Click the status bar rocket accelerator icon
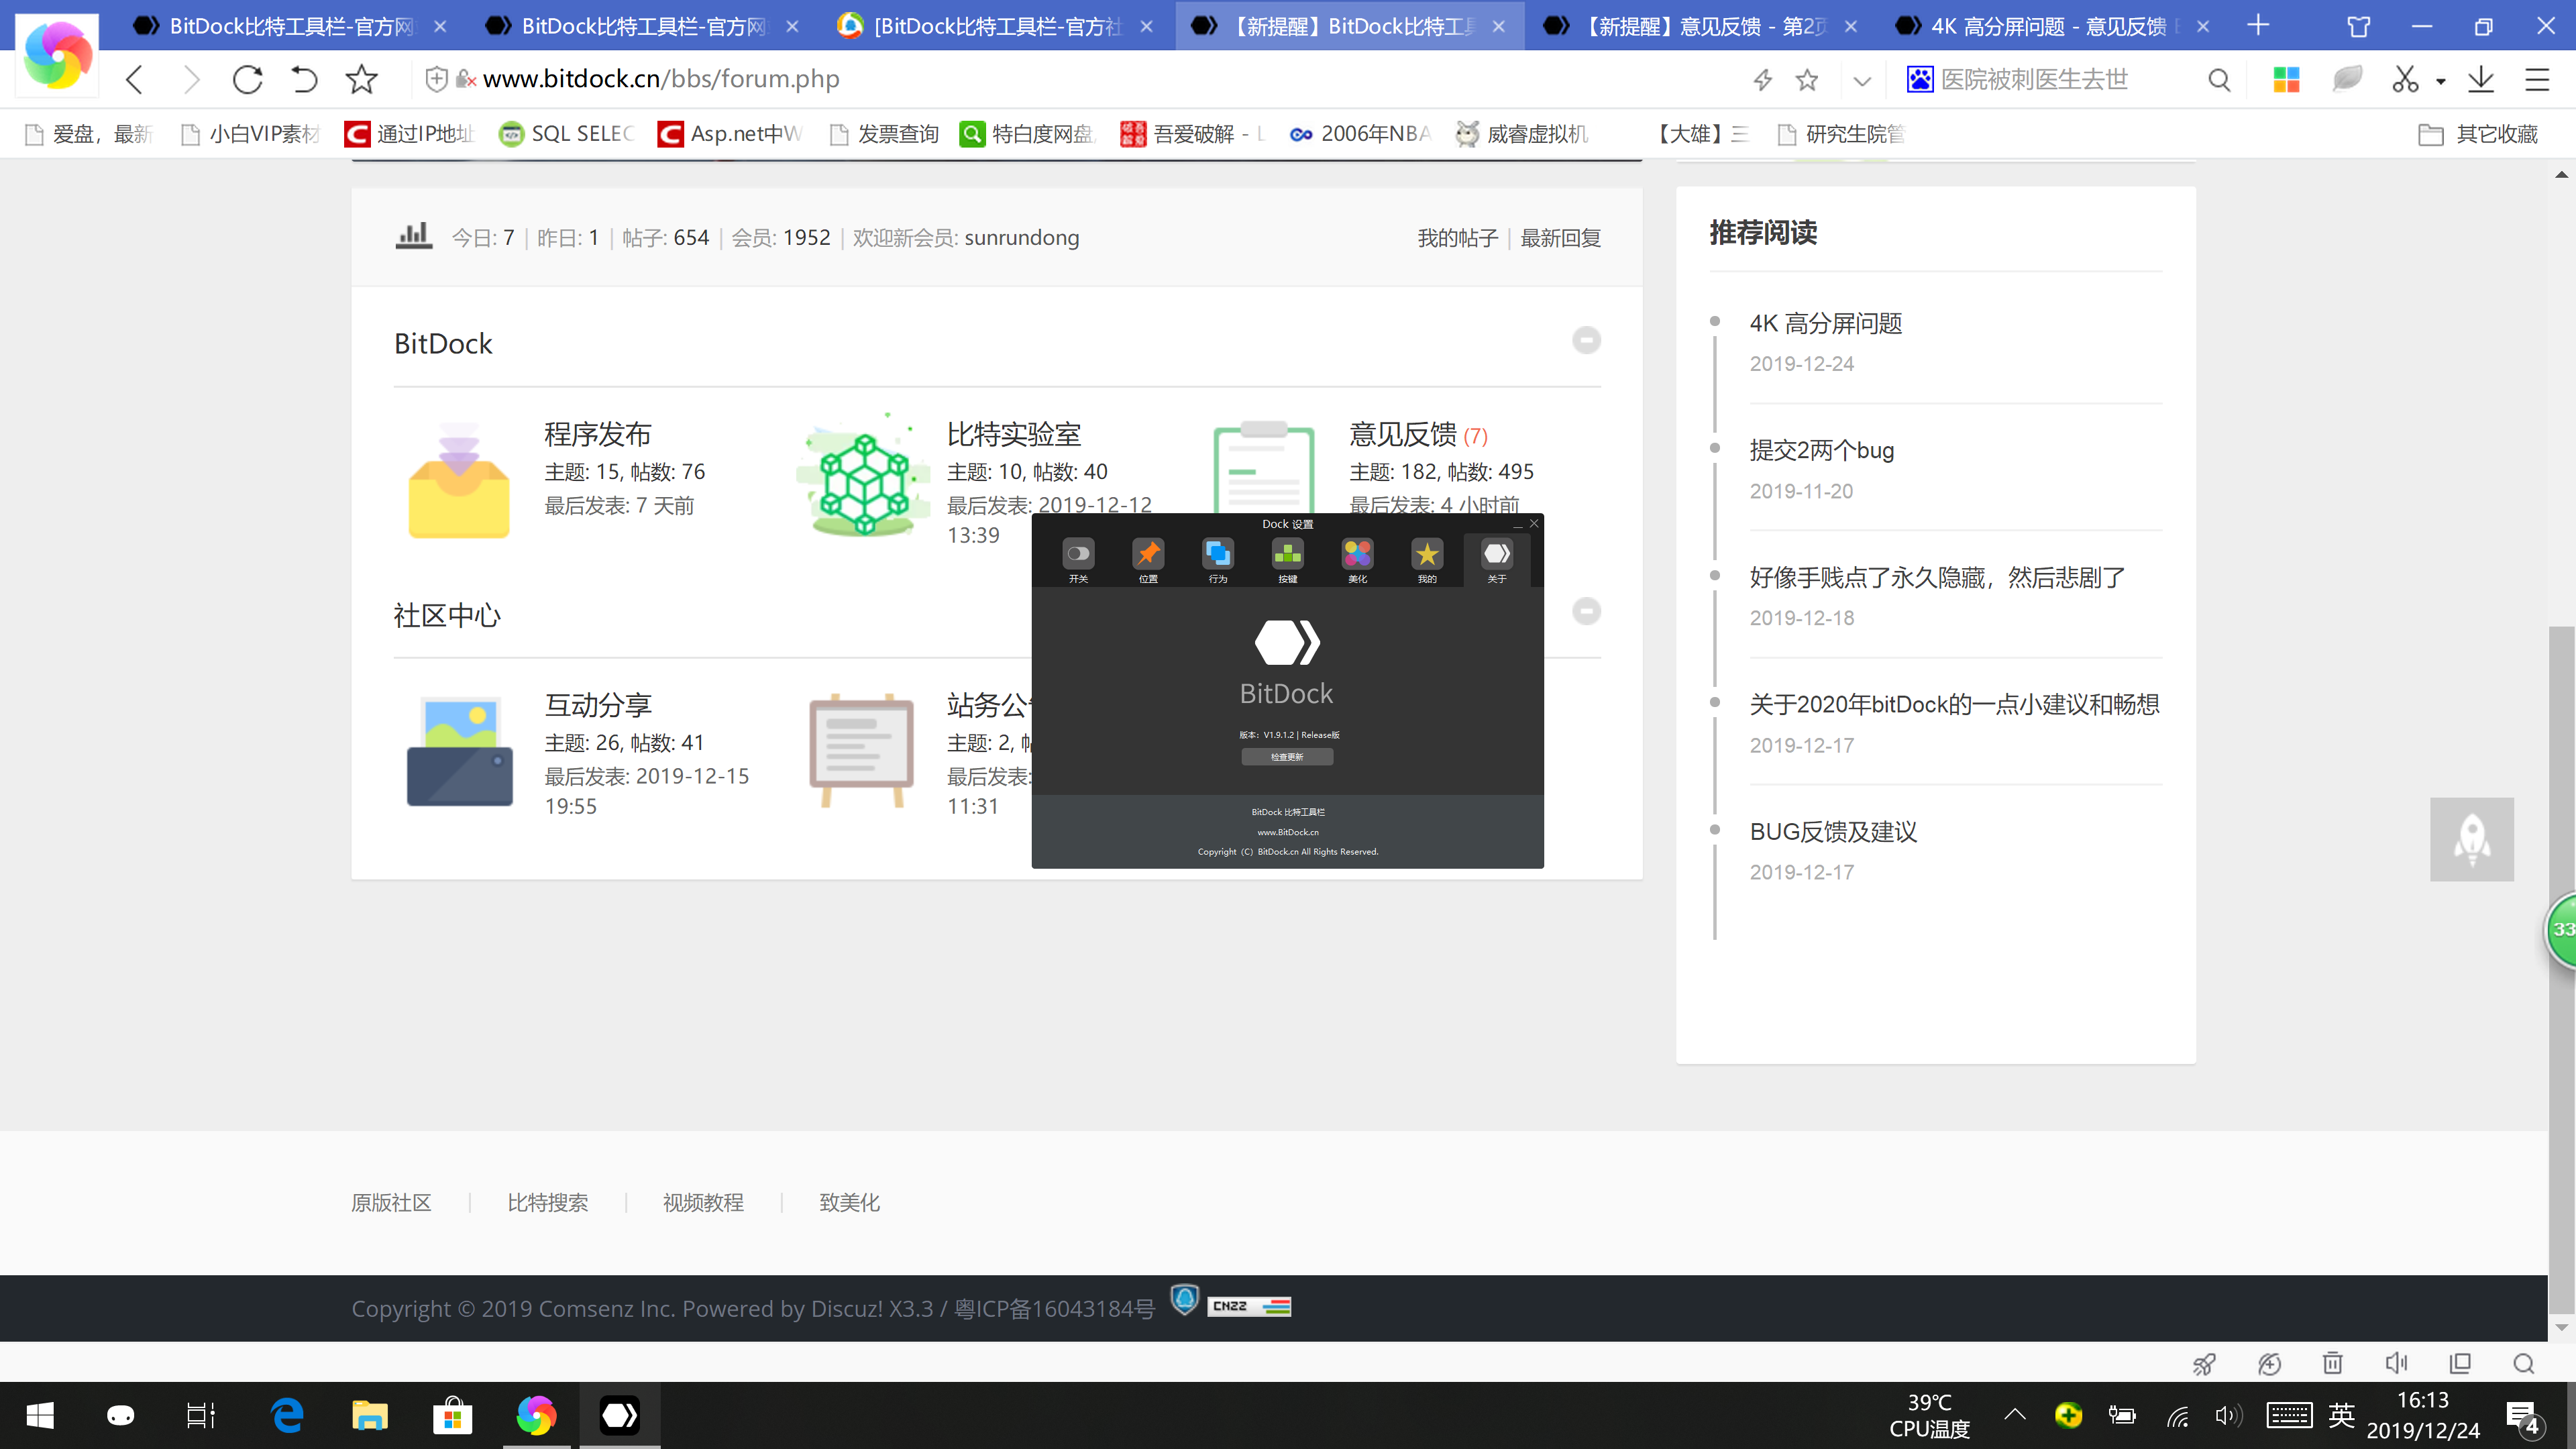Viewport: 2576px width, 1449px height. 2204,1363
